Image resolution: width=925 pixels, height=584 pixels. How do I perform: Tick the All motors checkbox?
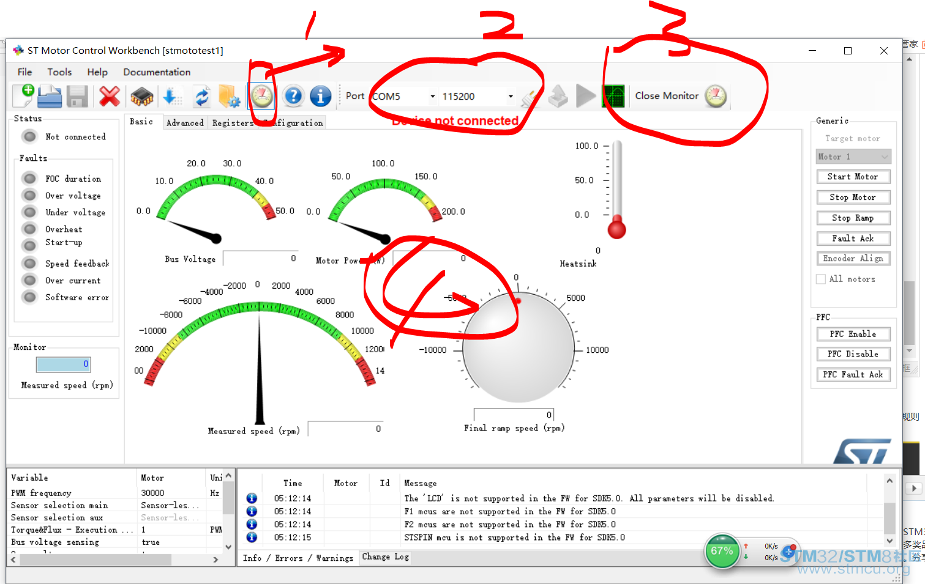[x=821, y=279]
